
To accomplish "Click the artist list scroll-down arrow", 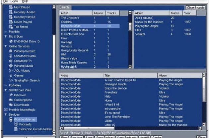I will (x=130, y=67).
